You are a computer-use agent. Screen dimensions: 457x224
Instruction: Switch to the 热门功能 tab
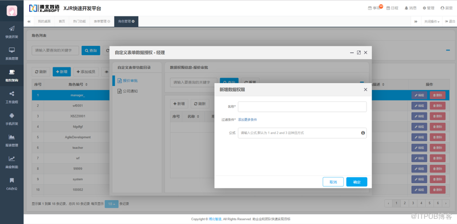[x=79, y=22]
